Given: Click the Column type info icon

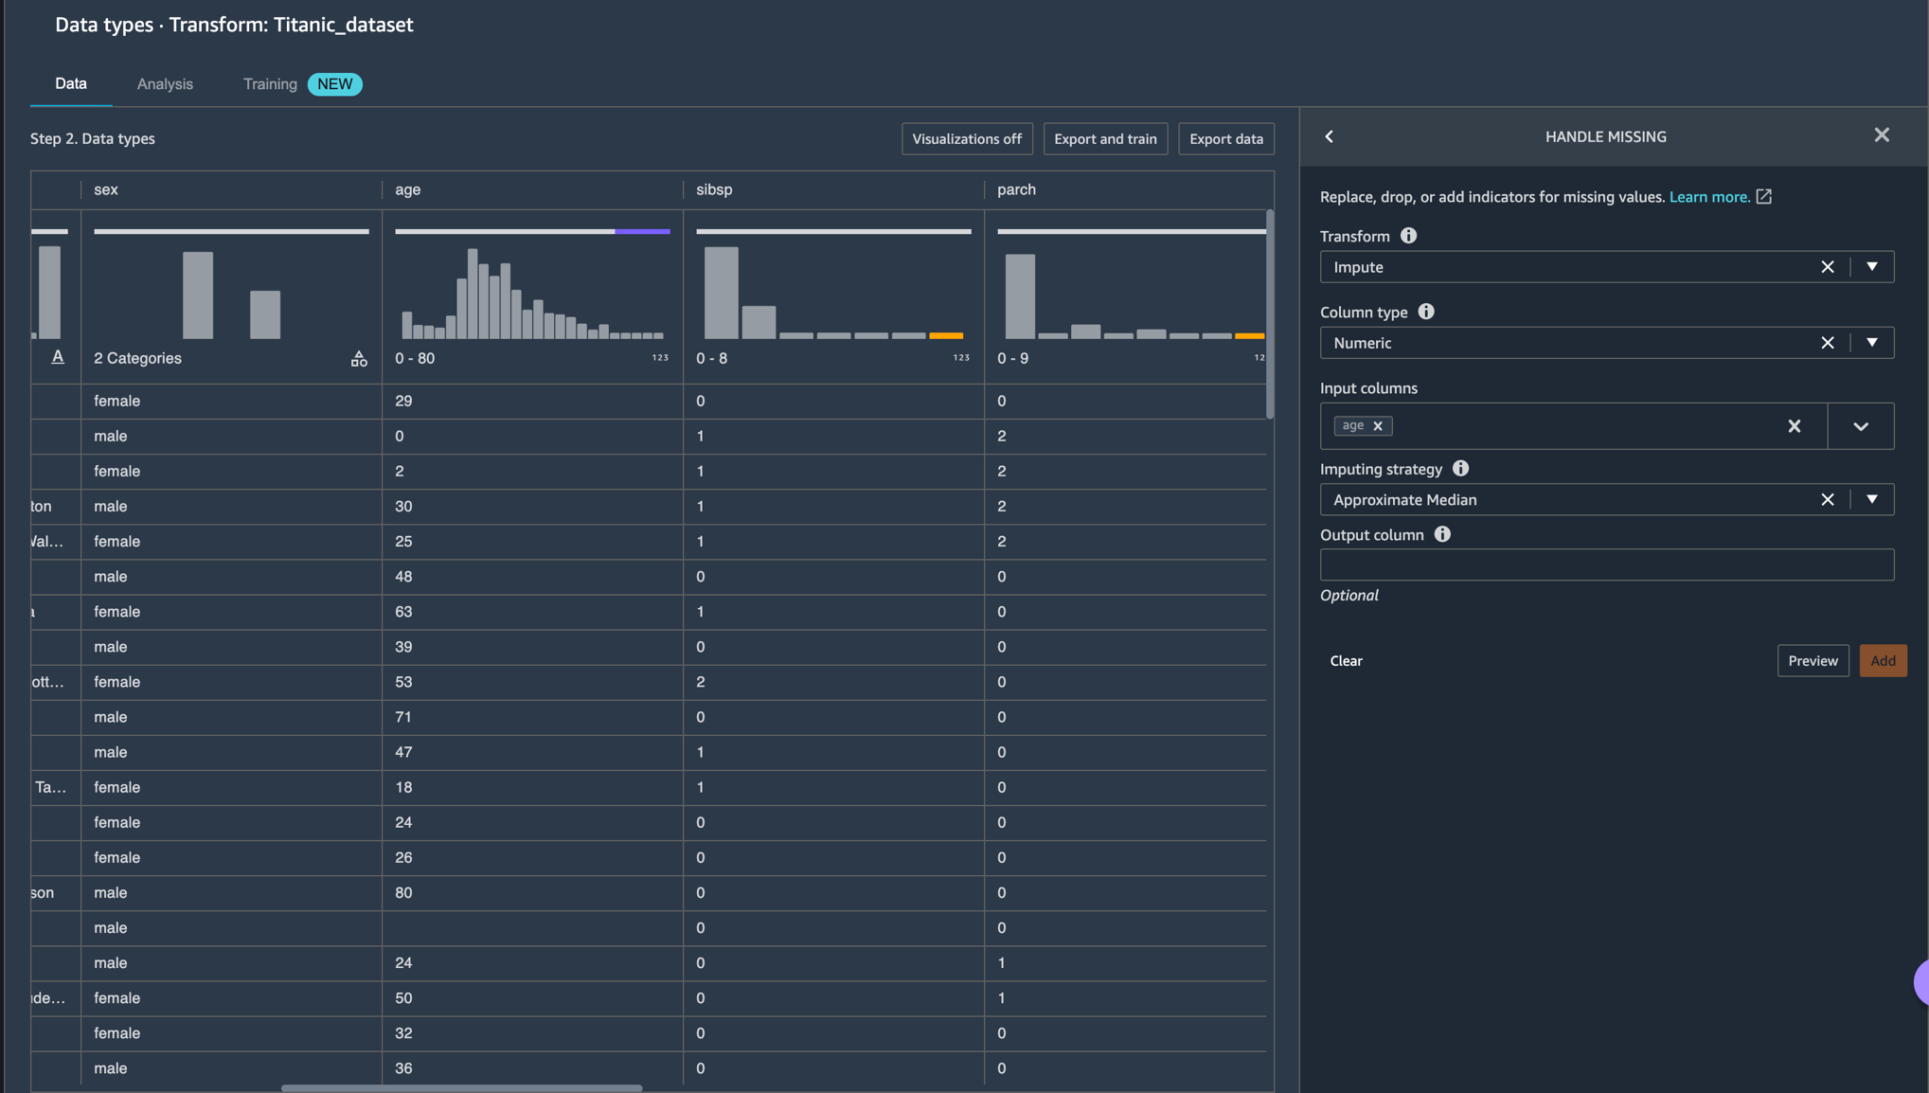Looking at the screenshot, I should 1425,312.
